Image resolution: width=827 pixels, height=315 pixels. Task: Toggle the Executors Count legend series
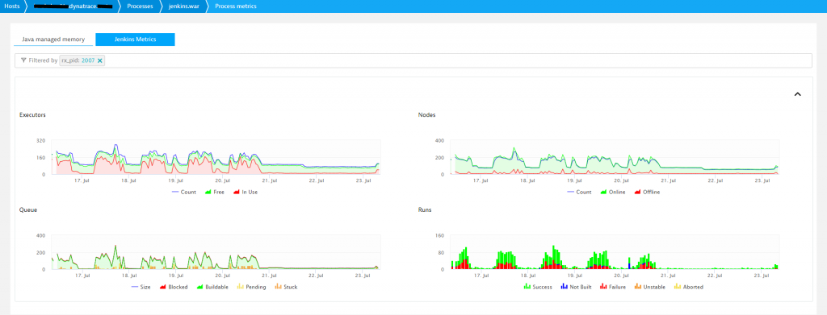click(184, 192)
